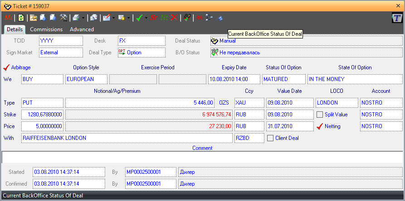Click the house with envelope icon
The image size is (405, 201).
pos(94,18)
